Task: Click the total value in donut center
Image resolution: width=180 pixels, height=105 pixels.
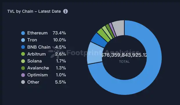Action: [124, 55]
